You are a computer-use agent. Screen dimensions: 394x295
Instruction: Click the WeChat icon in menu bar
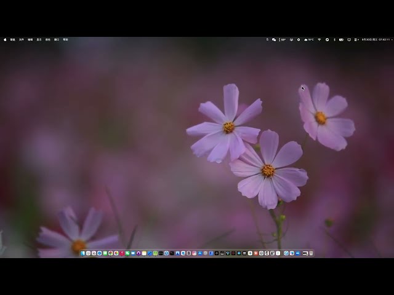pos(274,39)
